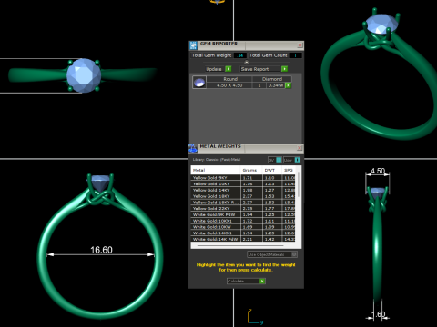Click the SPG column header

pos(290,170)
